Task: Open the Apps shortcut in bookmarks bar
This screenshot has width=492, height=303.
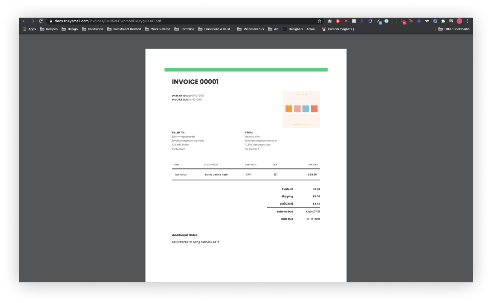Action: coord(29,29)
